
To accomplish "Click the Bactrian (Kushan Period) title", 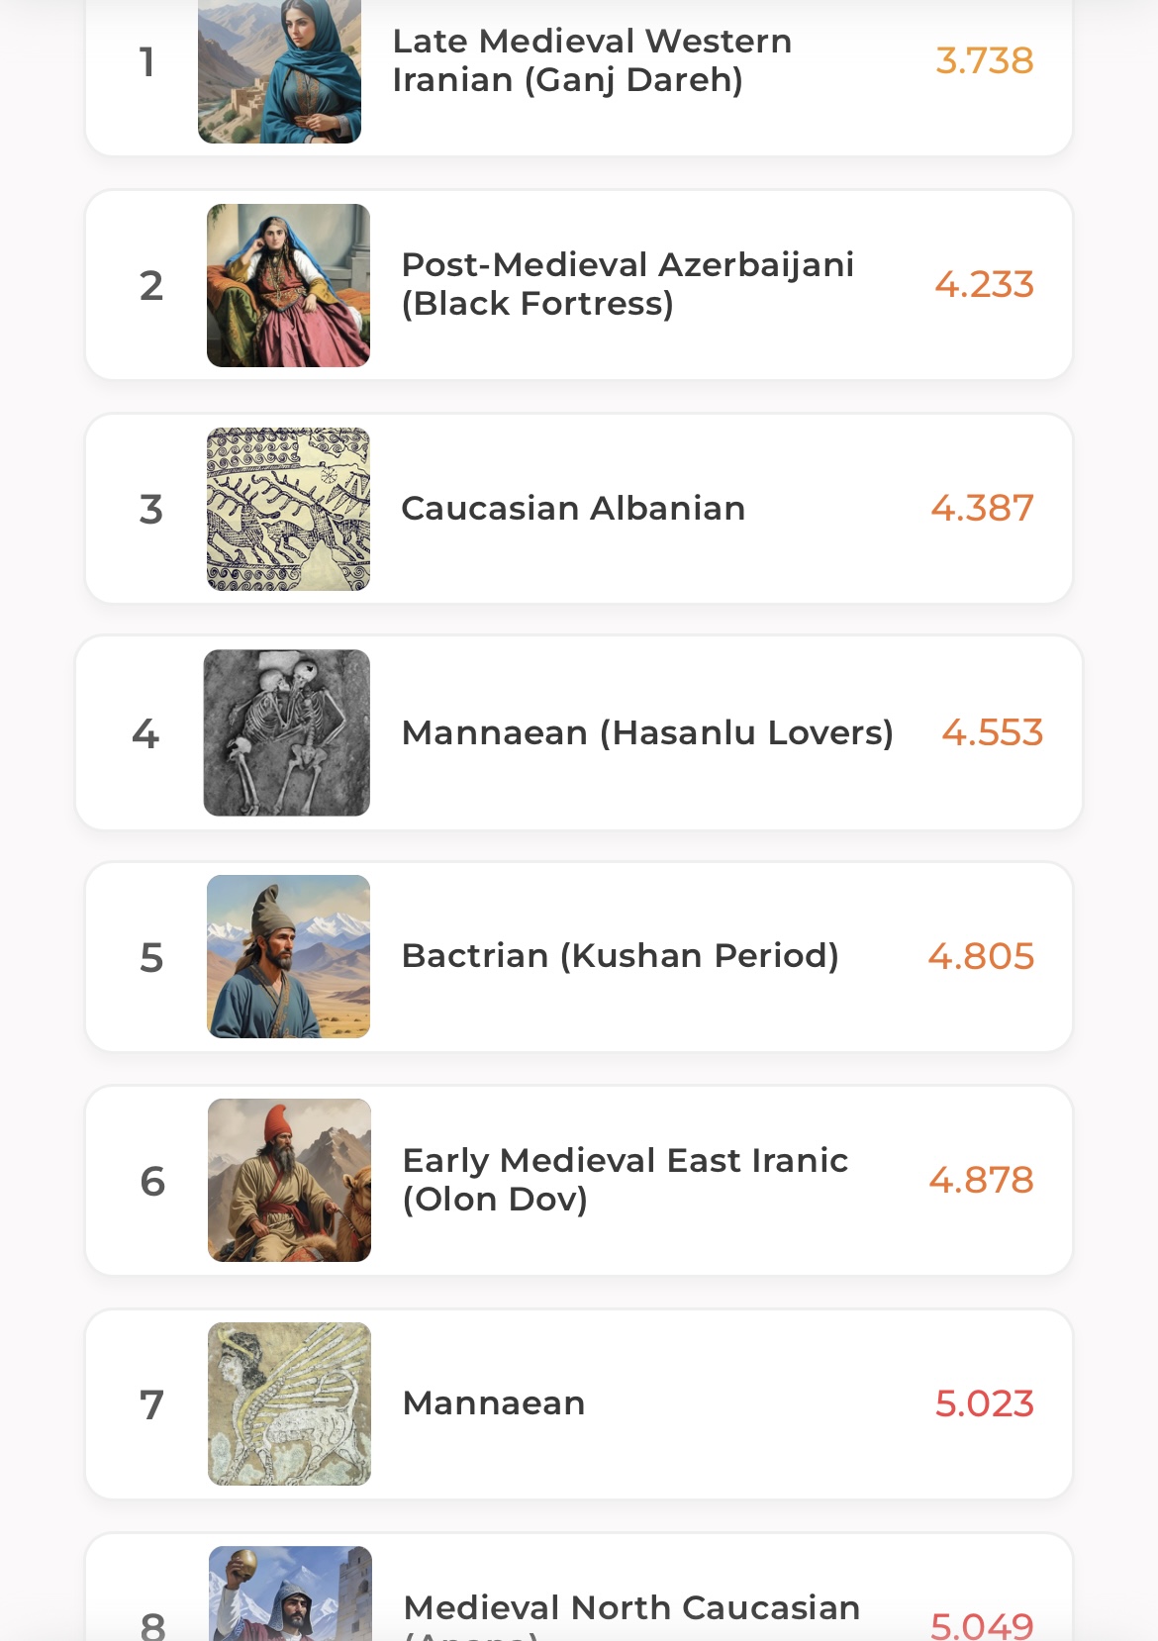I will [x=621, y=956].
